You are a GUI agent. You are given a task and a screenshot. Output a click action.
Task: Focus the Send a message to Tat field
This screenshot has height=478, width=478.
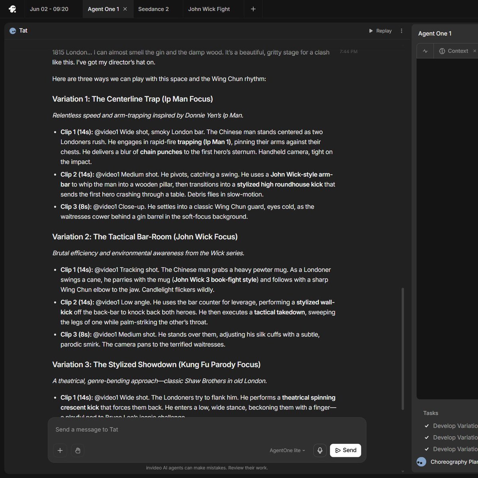[x=207, y=429]
